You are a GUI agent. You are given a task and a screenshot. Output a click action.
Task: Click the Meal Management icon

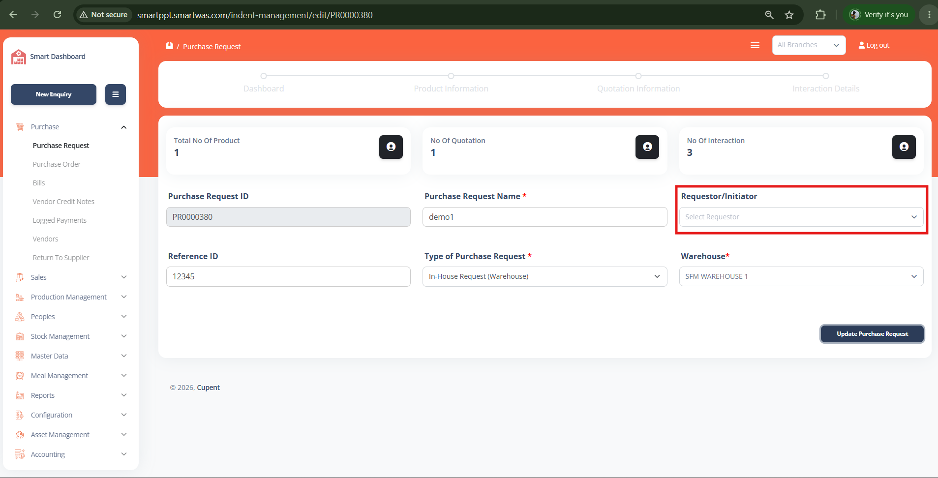[x=20, y=376]
